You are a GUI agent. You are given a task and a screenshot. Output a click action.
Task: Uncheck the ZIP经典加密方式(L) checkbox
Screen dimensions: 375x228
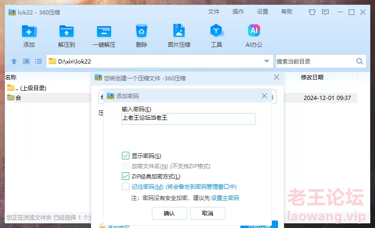point(126,176)
